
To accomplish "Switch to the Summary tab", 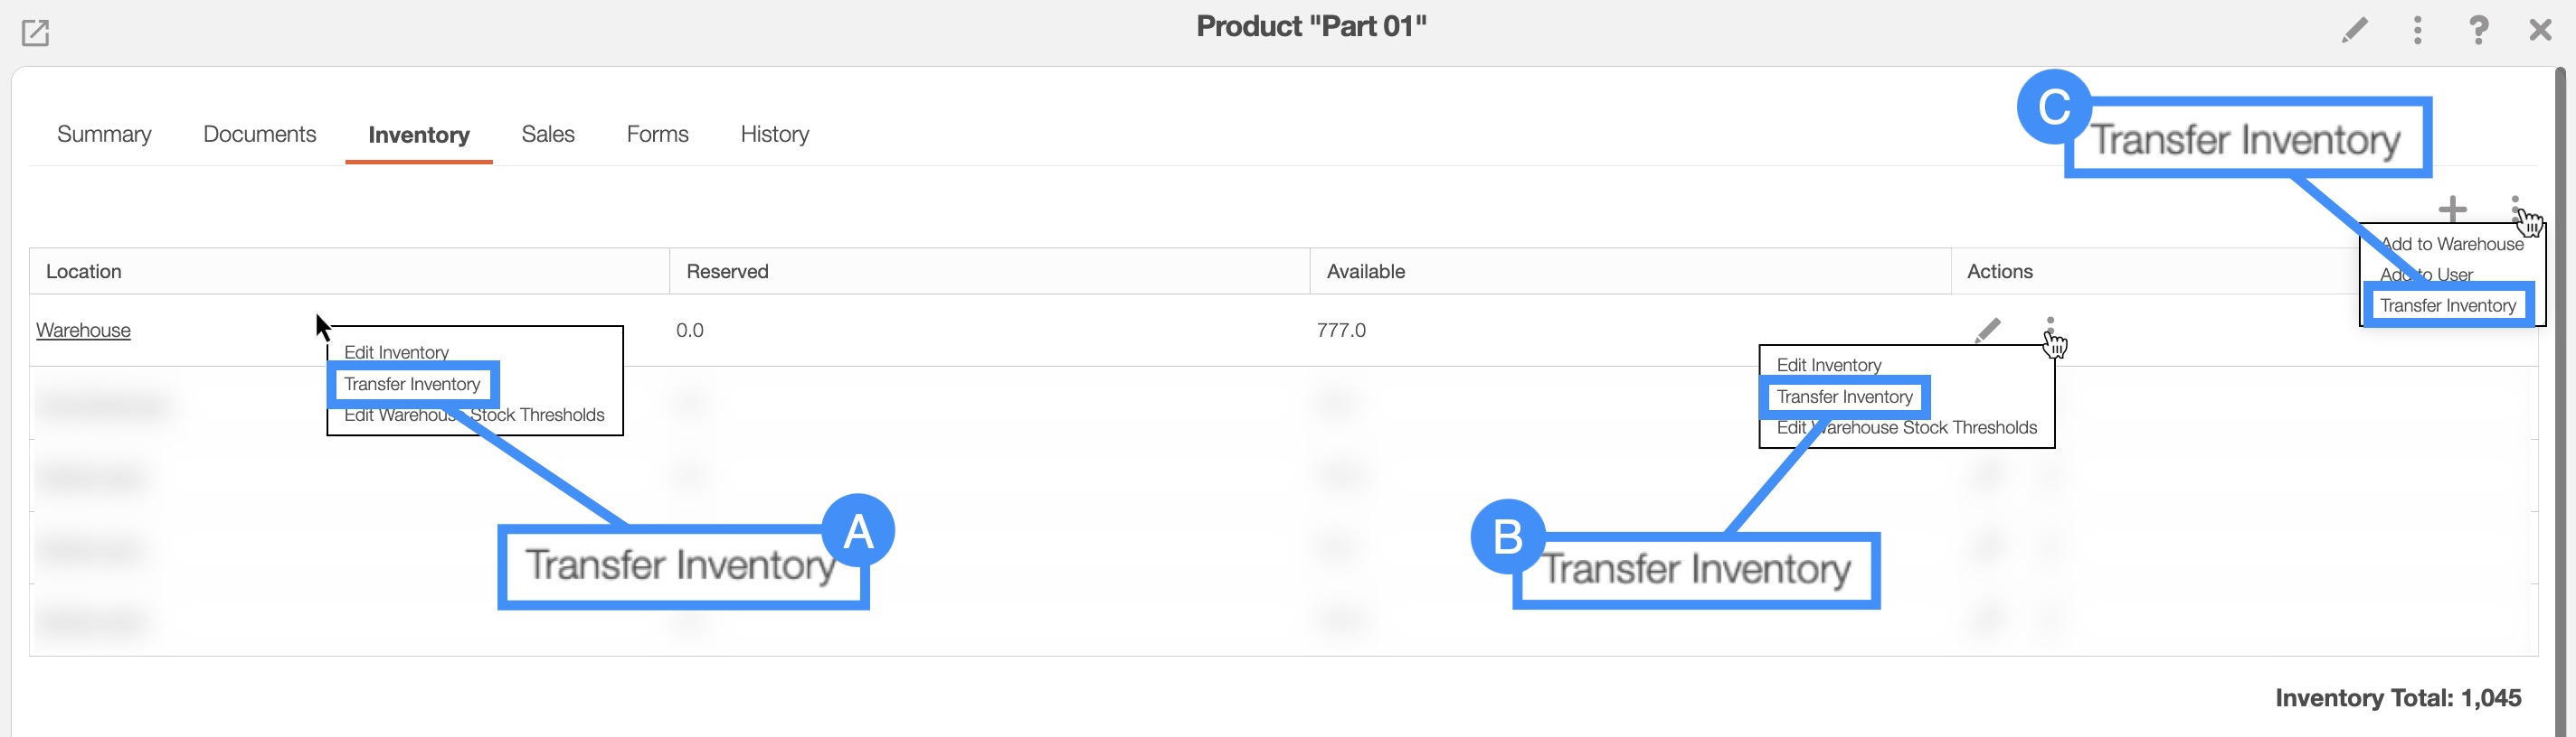I will tap(104, 135).
